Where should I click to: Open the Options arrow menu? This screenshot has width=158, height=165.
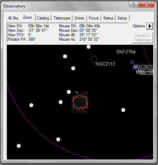tap(150, 26)
